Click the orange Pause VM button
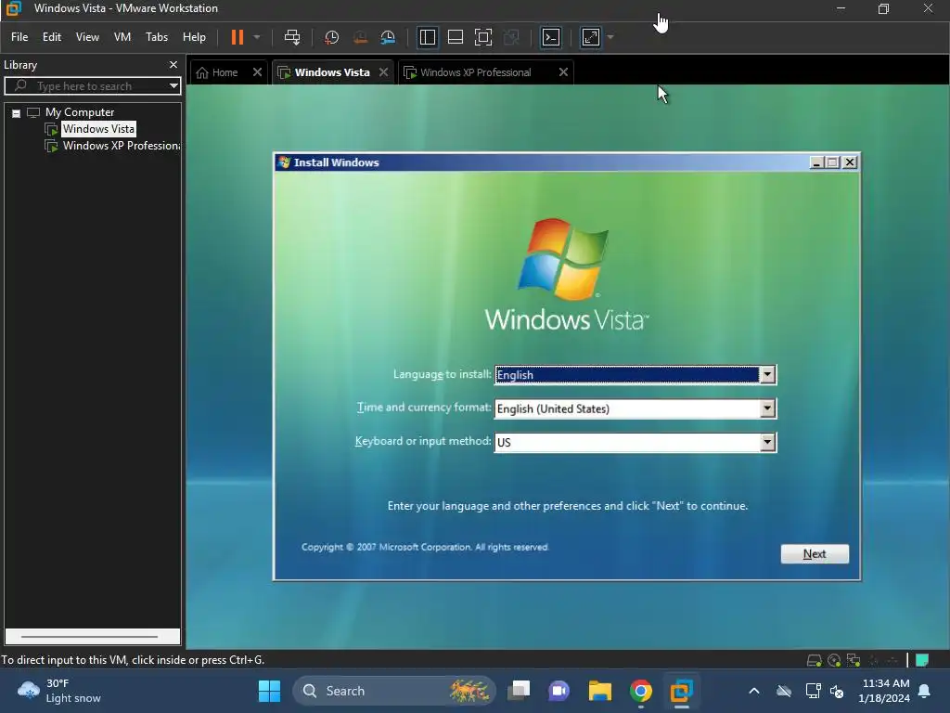The image size is (950, 713). (x=237, y=37)
